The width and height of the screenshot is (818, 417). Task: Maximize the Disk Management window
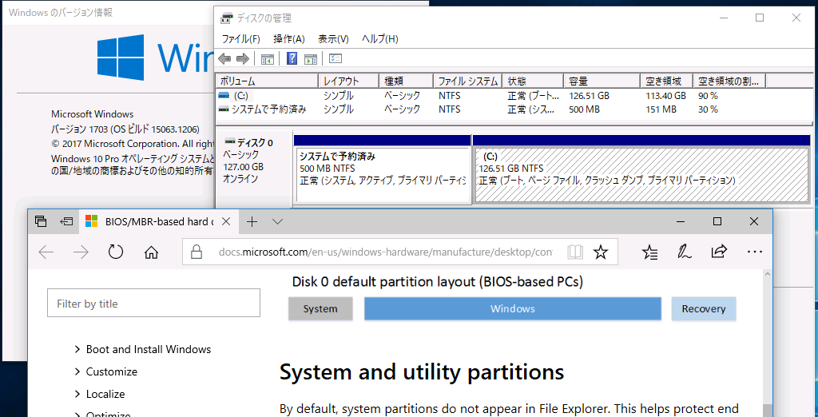coord(760,18)
